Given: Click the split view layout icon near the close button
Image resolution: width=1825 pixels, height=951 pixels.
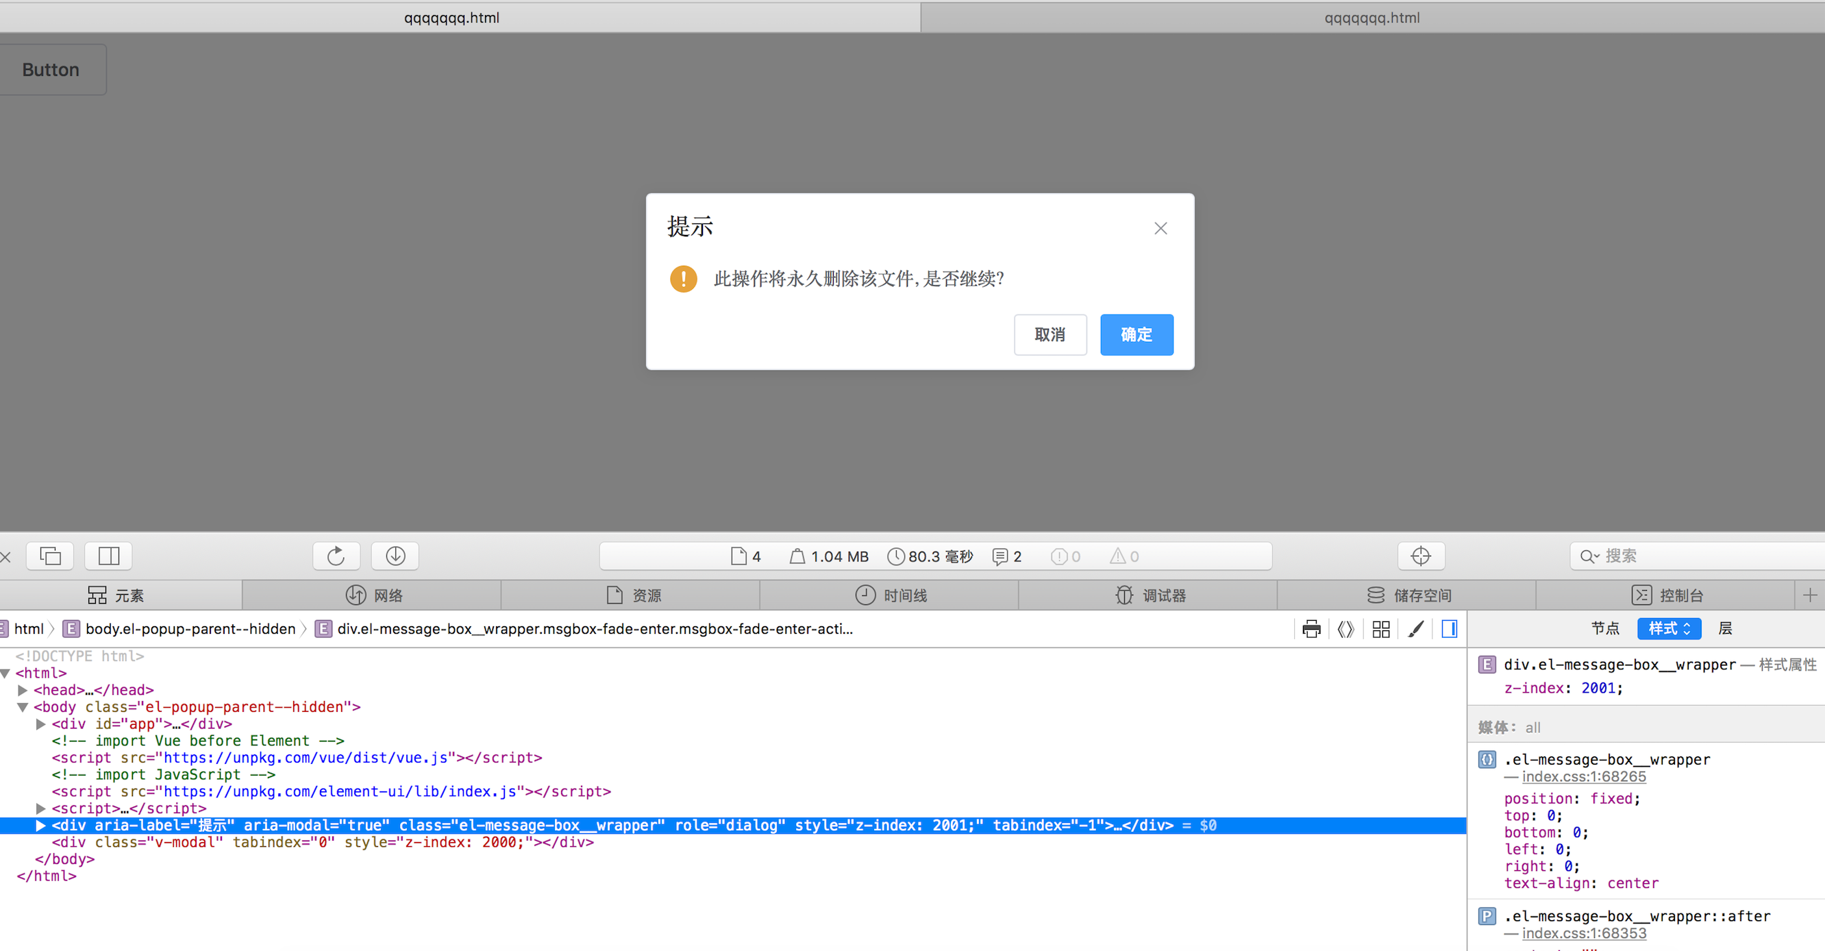Looking at the screenshot, I should tap(108, 556).
